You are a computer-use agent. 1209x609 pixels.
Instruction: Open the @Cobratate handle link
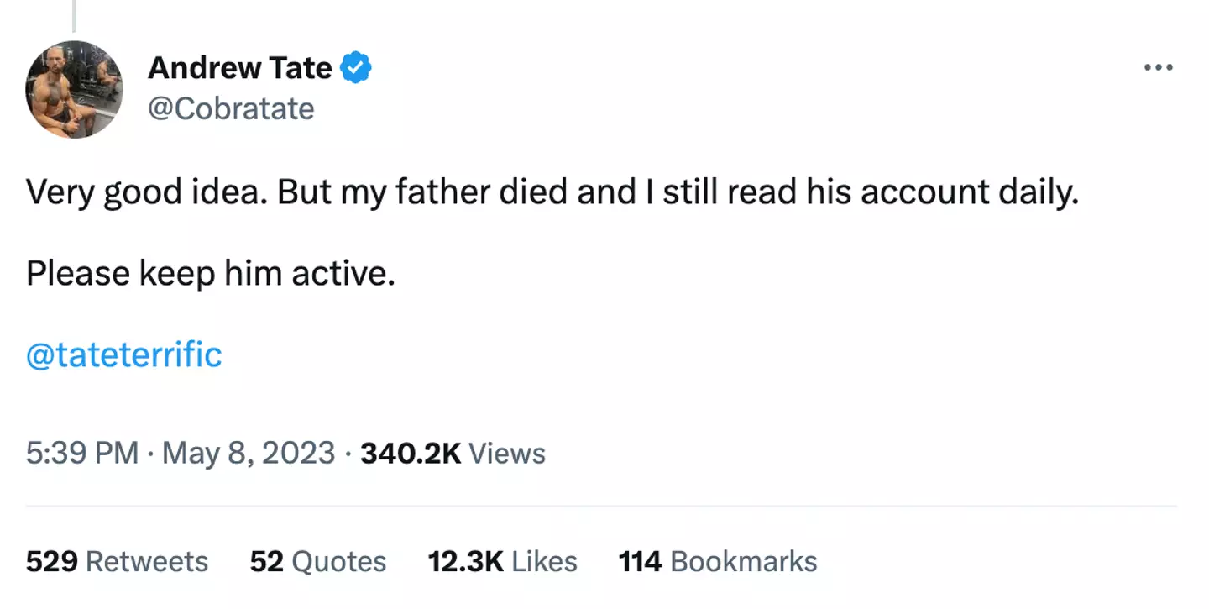point(231,108)
